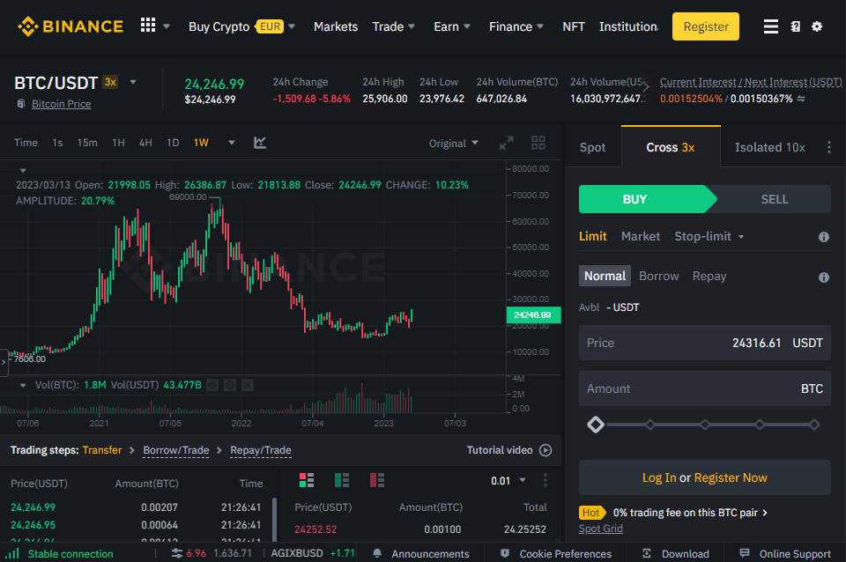Open margin tab three-dot options menu

tap(828, 147)
